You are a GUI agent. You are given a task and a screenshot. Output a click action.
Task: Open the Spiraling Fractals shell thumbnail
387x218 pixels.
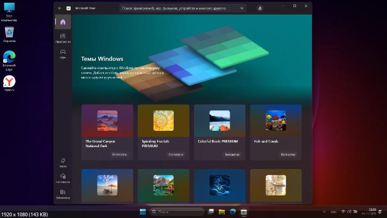pyautogui.click(x=163, y=120)
